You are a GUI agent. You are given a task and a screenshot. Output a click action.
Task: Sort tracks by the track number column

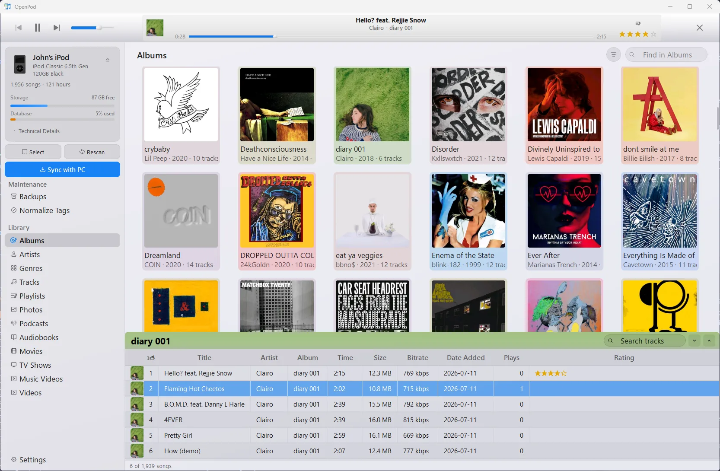coord(151,358)
